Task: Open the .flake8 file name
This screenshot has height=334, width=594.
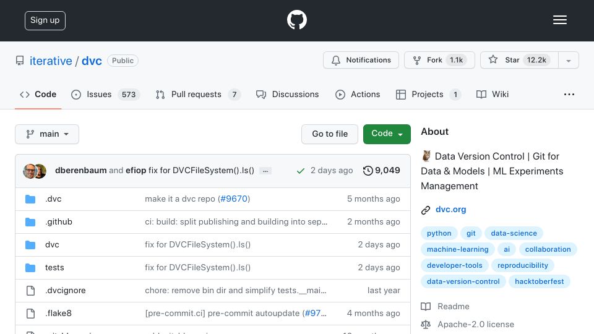Action: tap(58, 314)
